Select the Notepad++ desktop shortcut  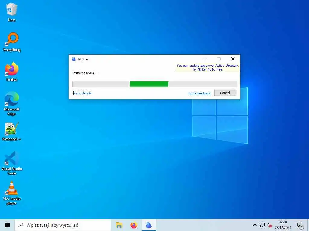(x=12, y=131)
